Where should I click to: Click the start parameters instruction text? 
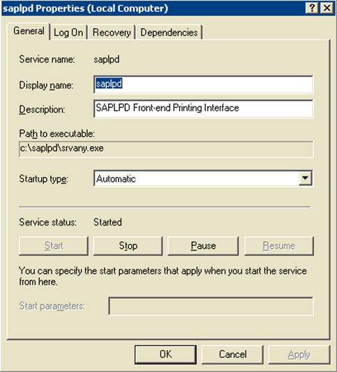click(x=163, y=276)
